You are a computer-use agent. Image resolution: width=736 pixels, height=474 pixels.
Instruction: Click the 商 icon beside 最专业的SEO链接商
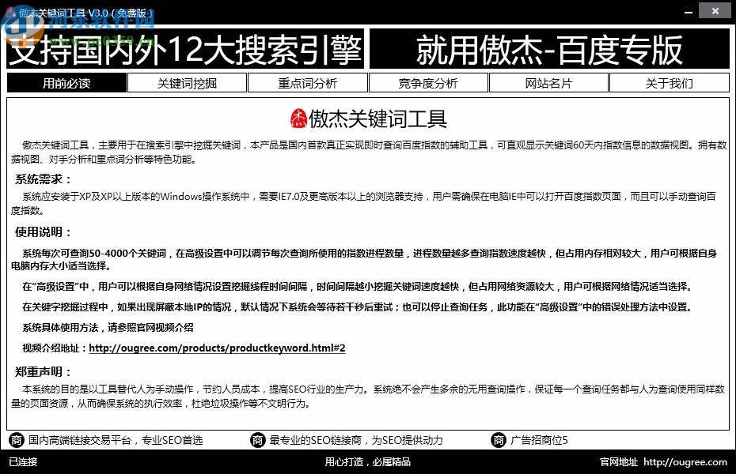point(258,439)
